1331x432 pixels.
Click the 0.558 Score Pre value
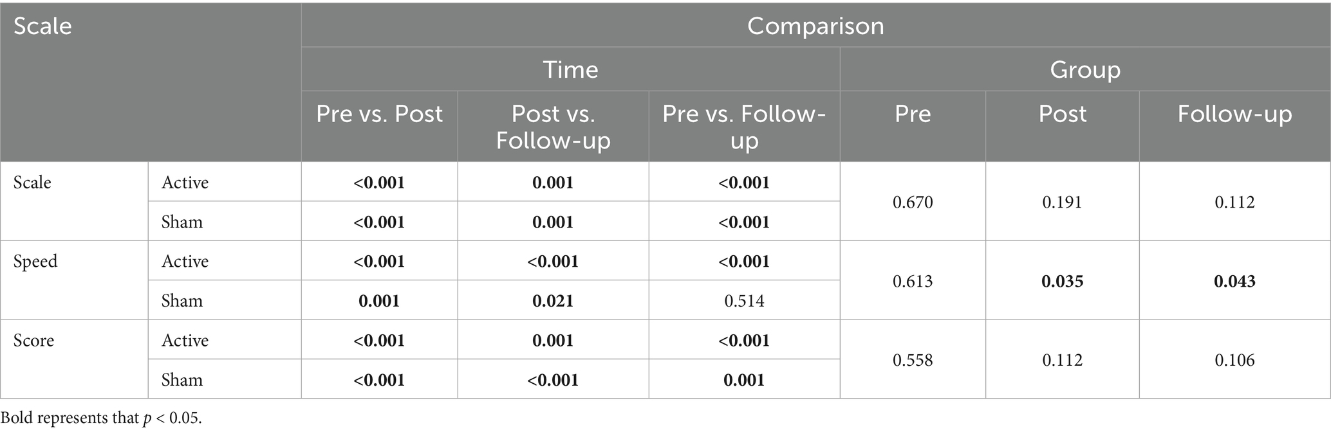[x=913, y=360]
